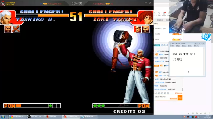
Task: Click the blue tray icon
Action: (x=191, y=117)
